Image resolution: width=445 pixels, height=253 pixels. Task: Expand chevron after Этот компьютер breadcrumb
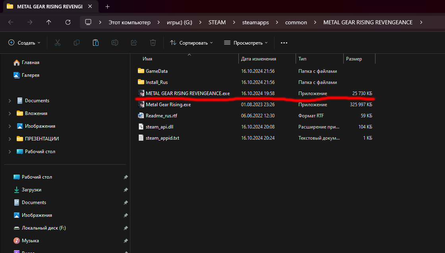159,22
